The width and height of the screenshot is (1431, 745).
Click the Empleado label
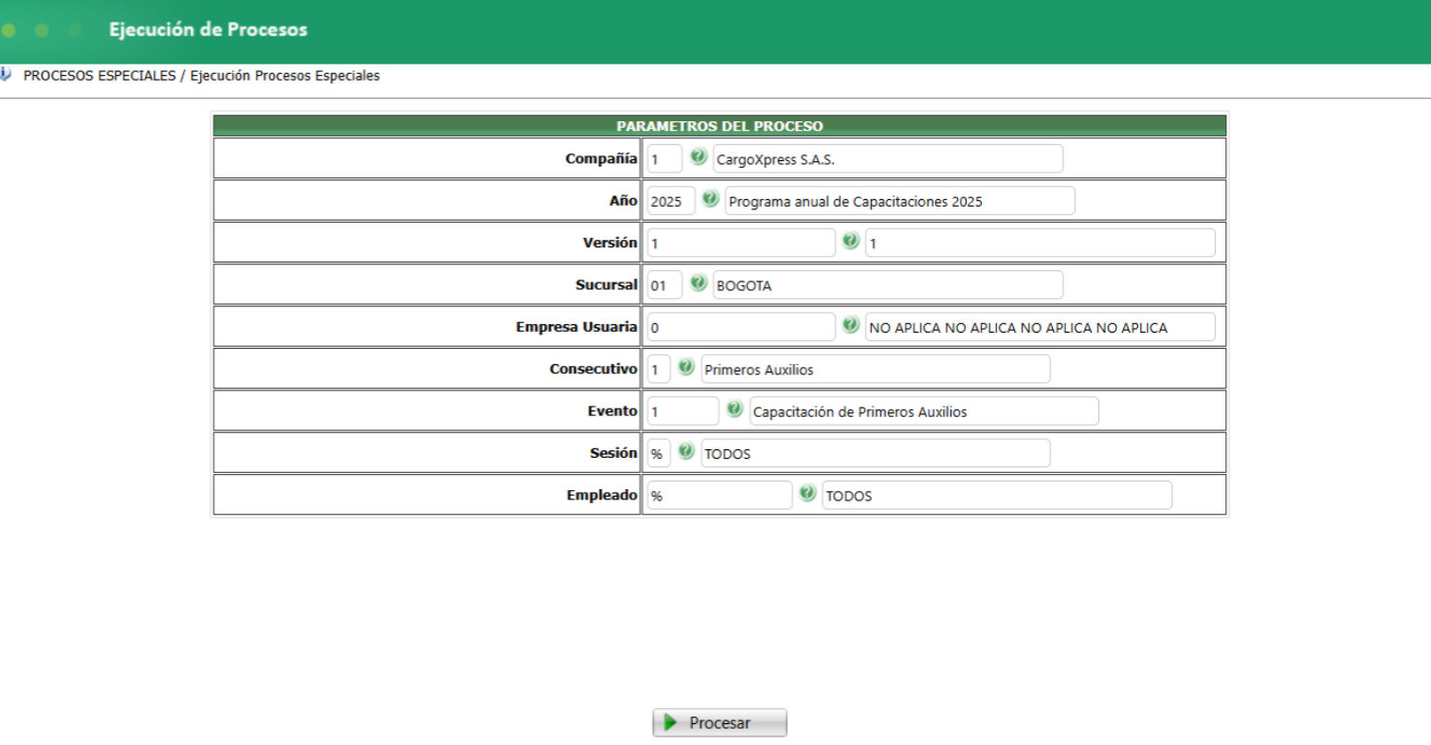pos(603,494)
